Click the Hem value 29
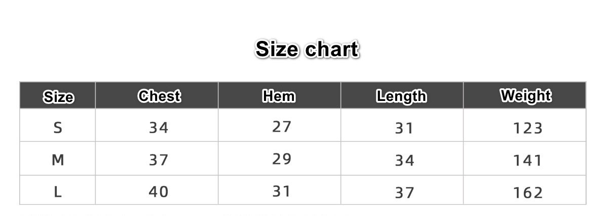Screen dimensions: 608x216 click(x=282, y=159)
